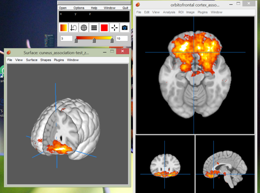Viewport: 260px width, 193px height.
Task: Click the horizontal lines layers icon
Action: pyautogui.click(x=94, y=28)
